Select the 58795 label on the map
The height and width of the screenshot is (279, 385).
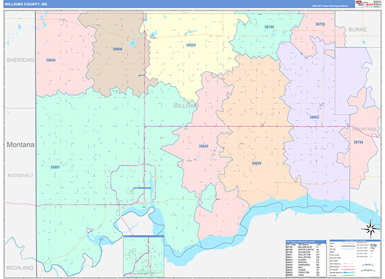coord(269,27)
